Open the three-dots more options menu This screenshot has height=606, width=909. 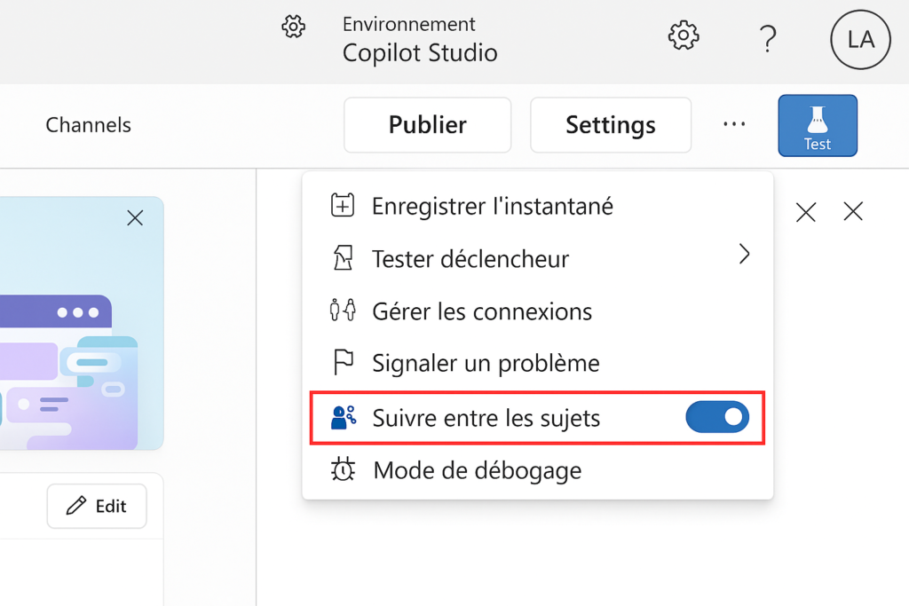click(x=734, y=125)
